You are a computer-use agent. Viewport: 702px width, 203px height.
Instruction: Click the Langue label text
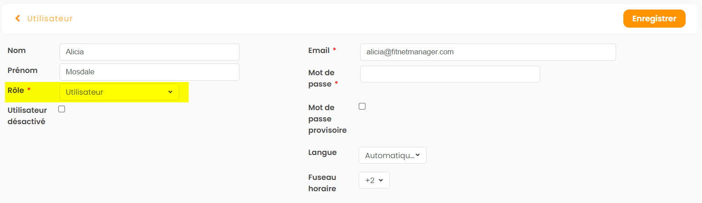[322, 153]
